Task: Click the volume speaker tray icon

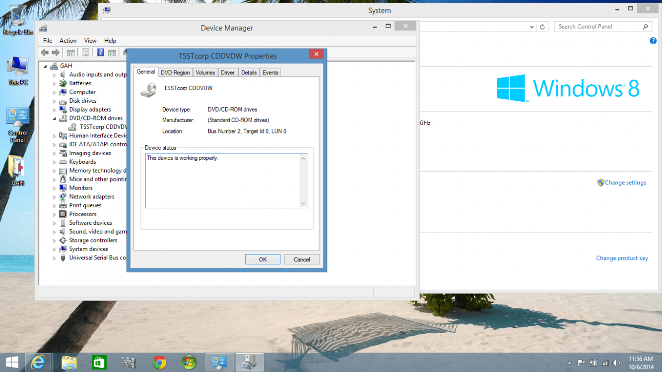Action: tap(617, 363)
